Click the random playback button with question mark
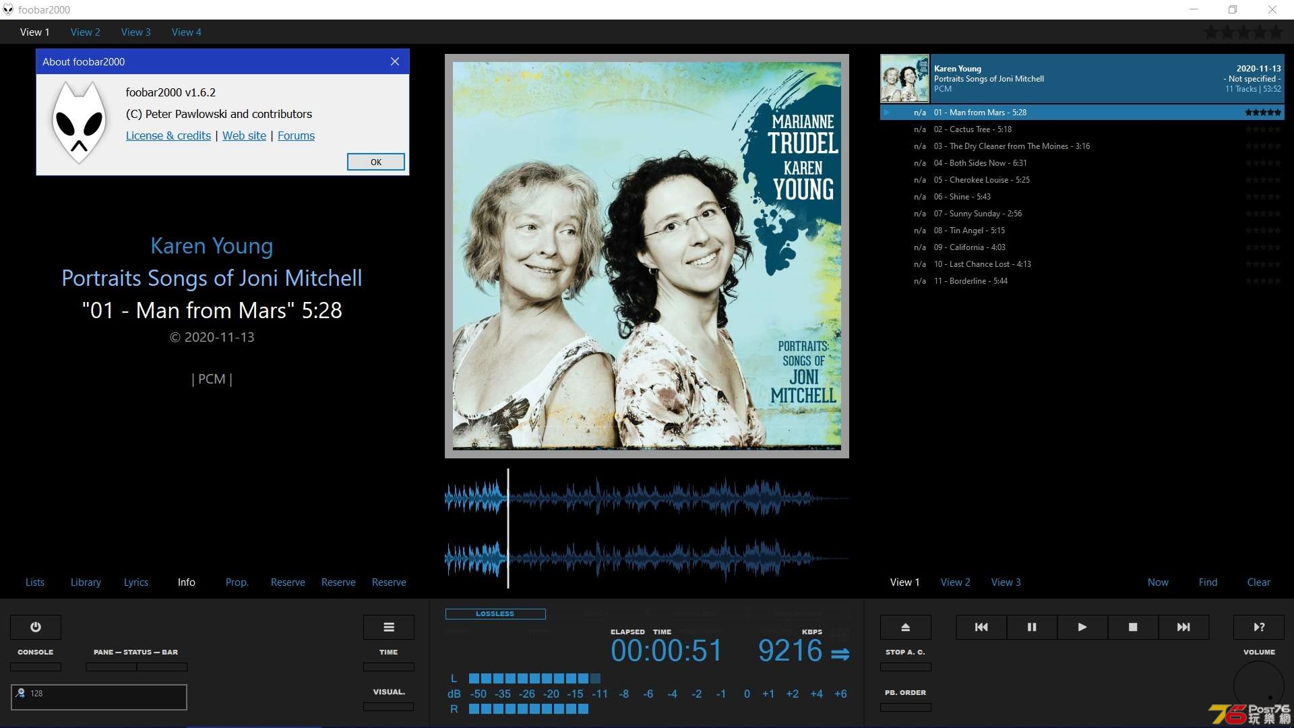 (1259, 627)
